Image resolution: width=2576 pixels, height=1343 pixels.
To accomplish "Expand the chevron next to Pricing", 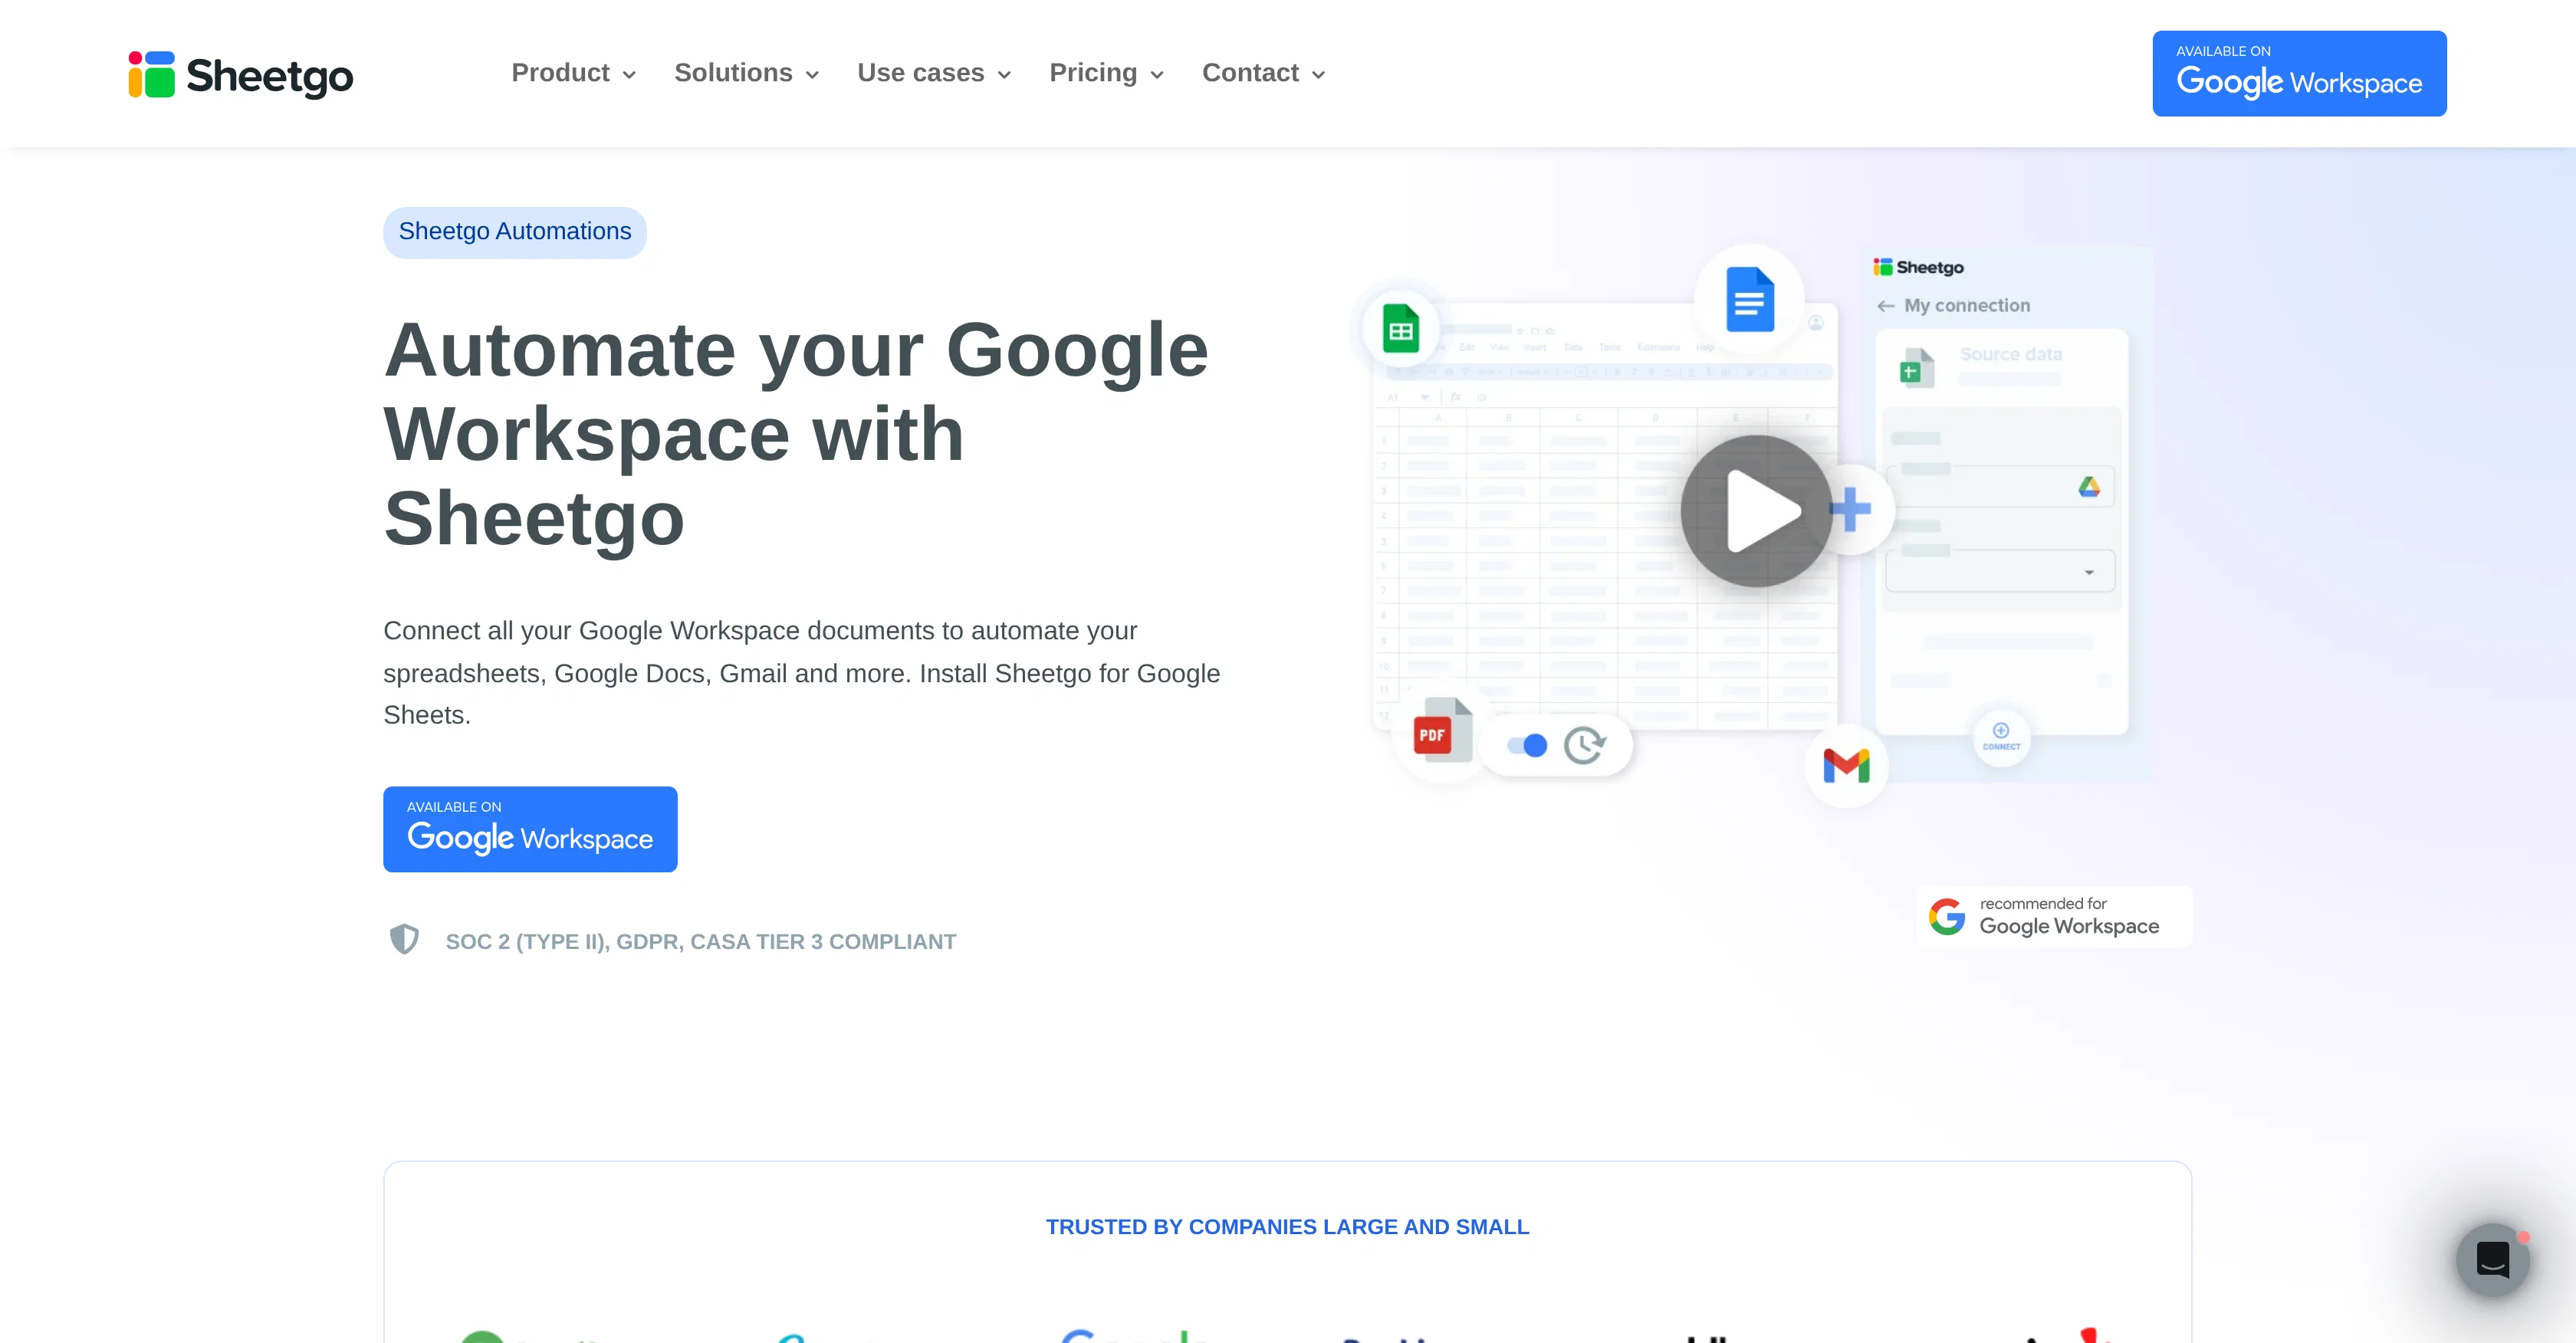I will pyautogui.click(x=1157, y=75).
